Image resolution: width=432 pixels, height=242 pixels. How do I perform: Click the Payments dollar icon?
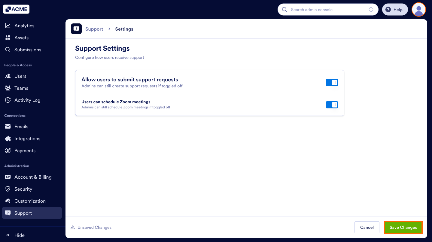coord(8,151)
